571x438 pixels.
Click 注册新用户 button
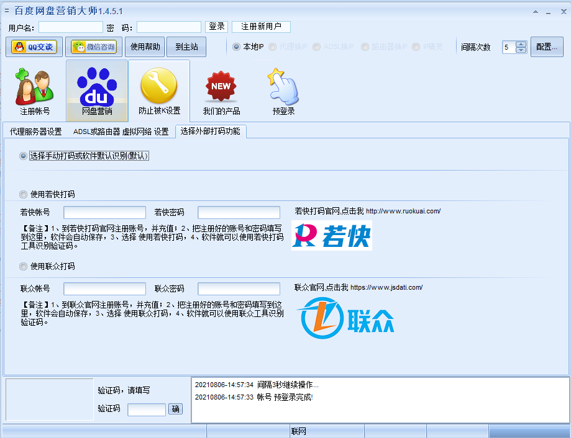tap(261, 27)
